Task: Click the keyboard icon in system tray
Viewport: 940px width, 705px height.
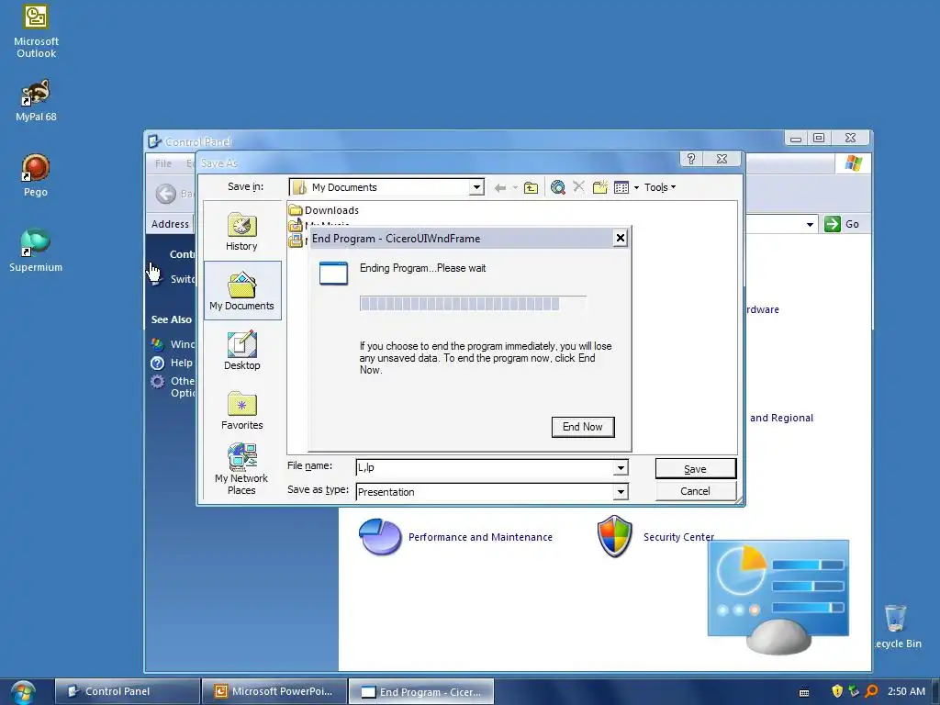Action: (804, 692)
